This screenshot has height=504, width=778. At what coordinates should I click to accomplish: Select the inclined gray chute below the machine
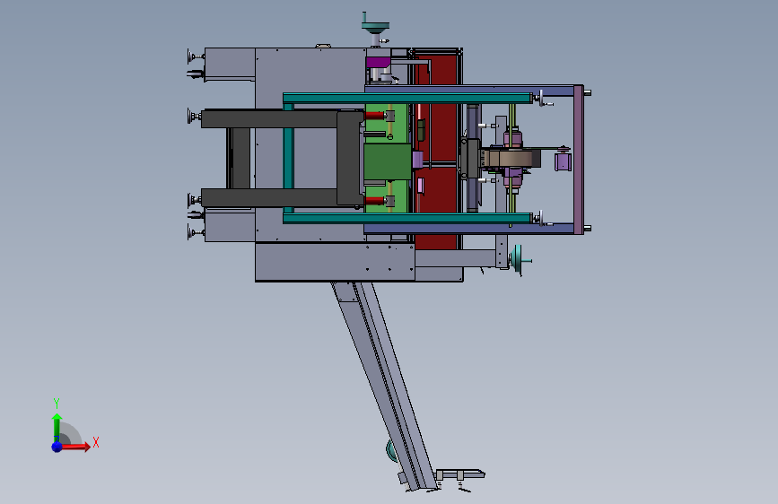(x=385, y=385)
